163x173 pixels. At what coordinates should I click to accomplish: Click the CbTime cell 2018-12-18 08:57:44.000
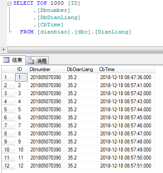tap(126, 110)
